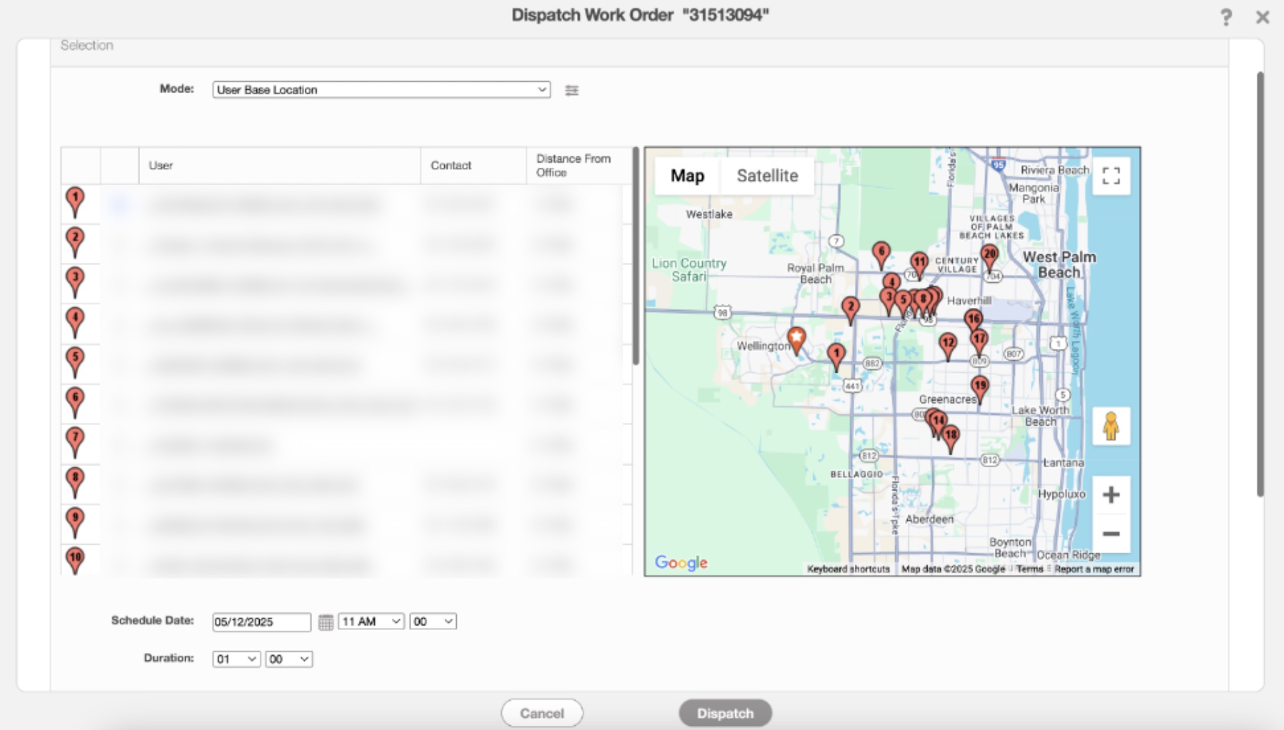The width and height of the screenshot is (1284, 730).
Task: Open the schedule hour dropdown showing 11 AM
Action: (371, 622)
